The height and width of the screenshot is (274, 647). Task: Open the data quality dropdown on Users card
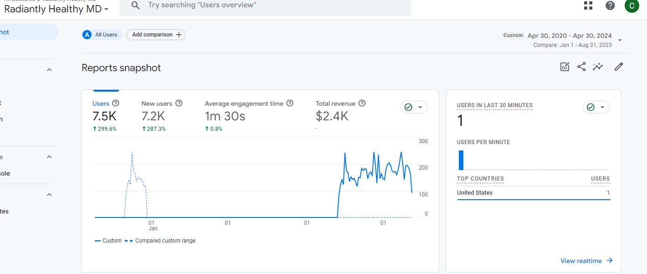414,107
